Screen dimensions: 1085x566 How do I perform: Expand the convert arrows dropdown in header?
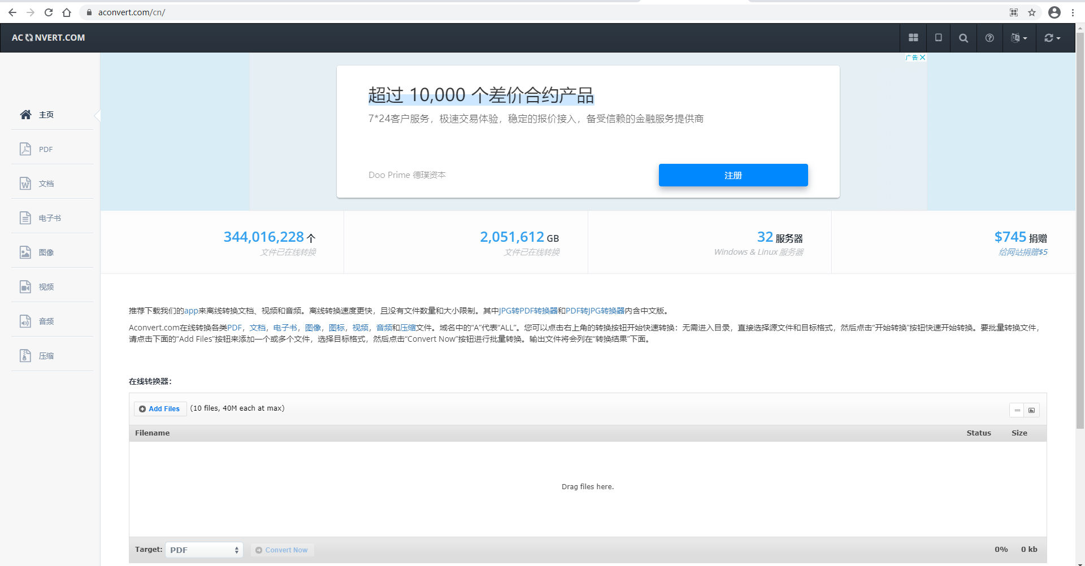click(x=1052, y=38)
